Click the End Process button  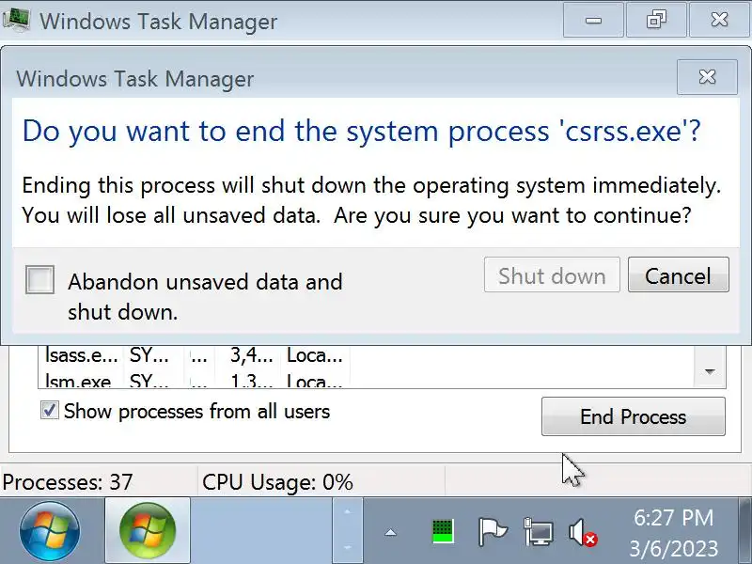pos(633,416)
